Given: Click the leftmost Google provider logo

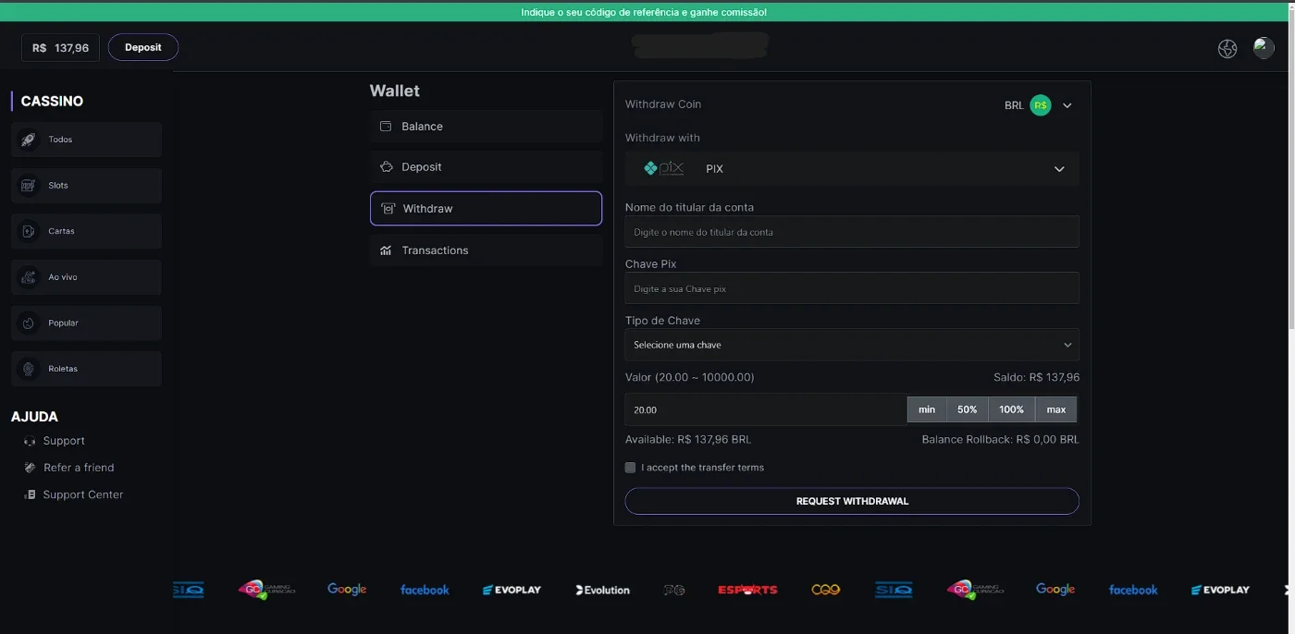Looking at the screenshot, I should (x=347, y=590).
